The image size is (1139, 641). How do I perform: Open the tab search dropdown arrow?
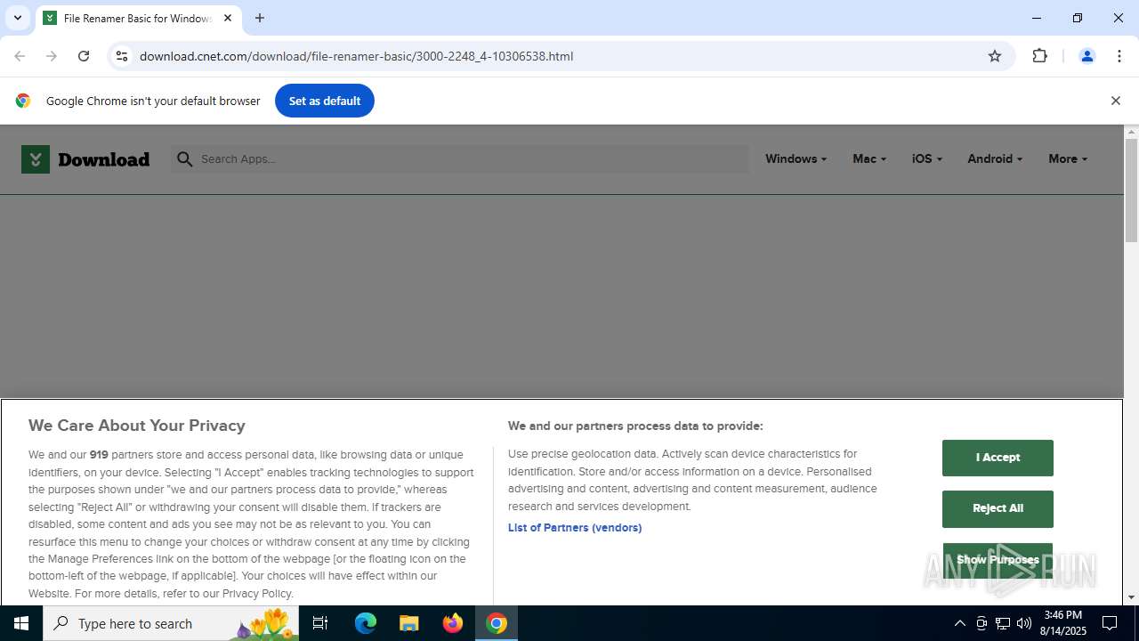pos(17,18)
